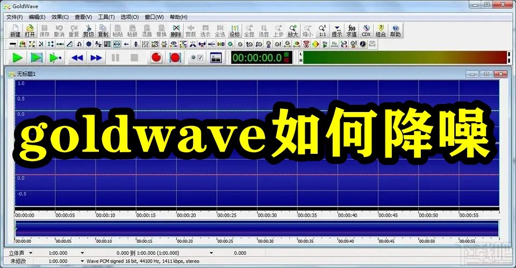The height and width of the screenshot is (268, 516).
Task: Click the 新建 (New) toolbar button
Action: (15, 31)
